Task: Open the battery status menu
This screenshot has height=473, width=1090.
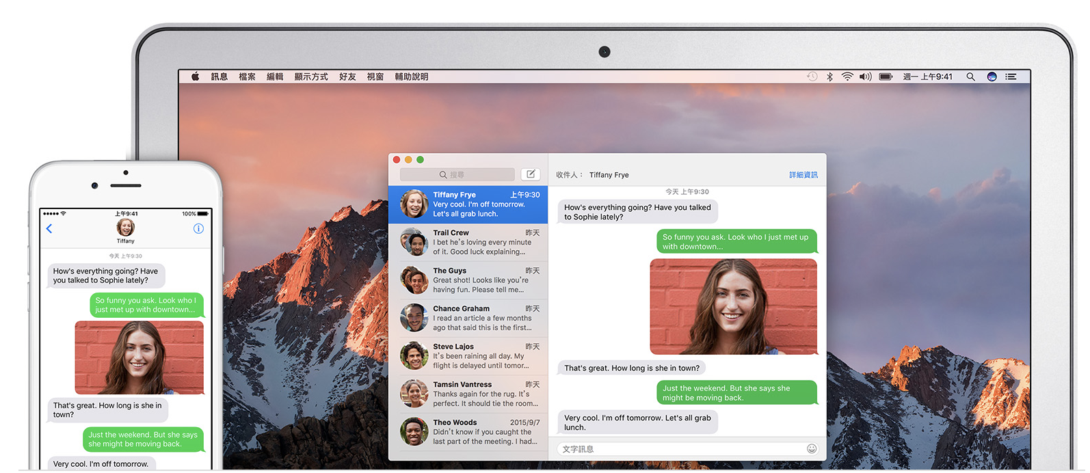Action: click(x=886, y=77)
